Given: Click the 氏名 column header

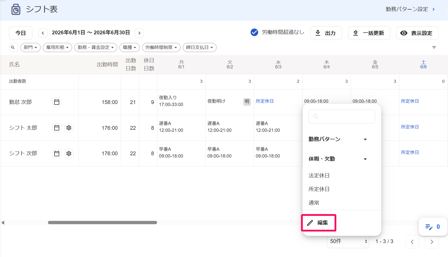Looking at the screenshot, I should pos(14,64).
